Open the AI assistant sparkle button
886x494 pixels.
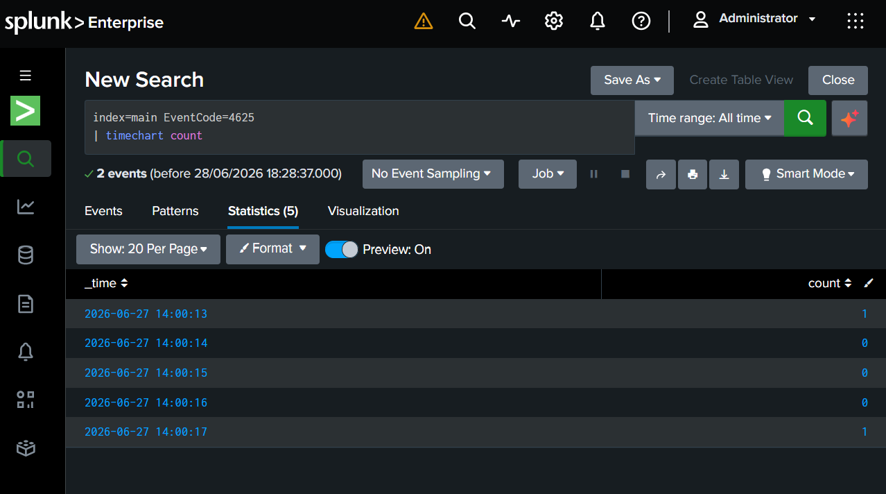[x=849, y=118]
